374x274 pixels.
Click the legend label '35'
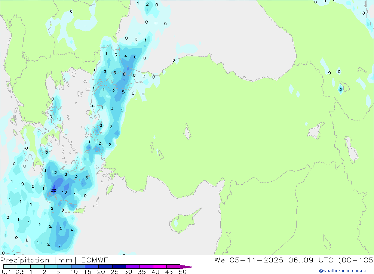pos(142,272)
